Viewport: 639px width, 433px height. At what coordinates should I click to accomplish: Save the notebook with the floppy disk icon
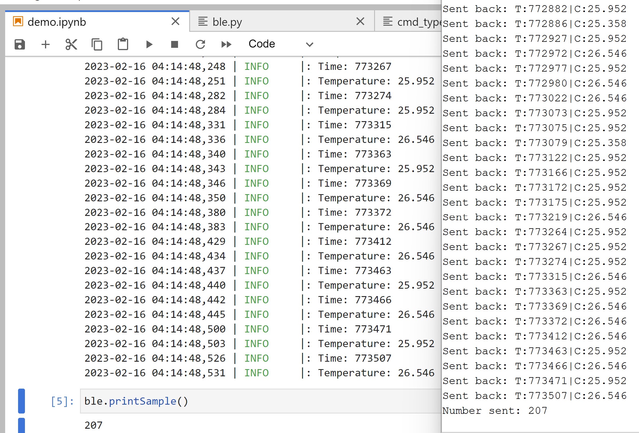pyautogui.click(x=19, y=44)
